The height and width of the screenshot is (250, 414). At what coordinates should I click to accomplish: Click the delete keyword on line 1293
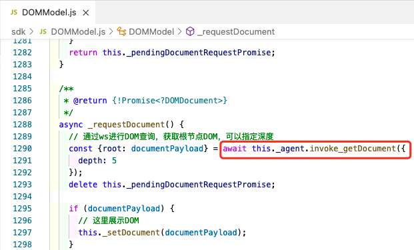pyautogui.click(x=83, y=185)
